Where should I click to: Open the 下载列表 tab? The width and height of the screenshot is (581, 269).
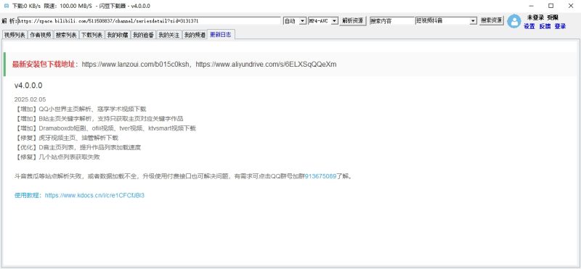(x=92, y=35)
